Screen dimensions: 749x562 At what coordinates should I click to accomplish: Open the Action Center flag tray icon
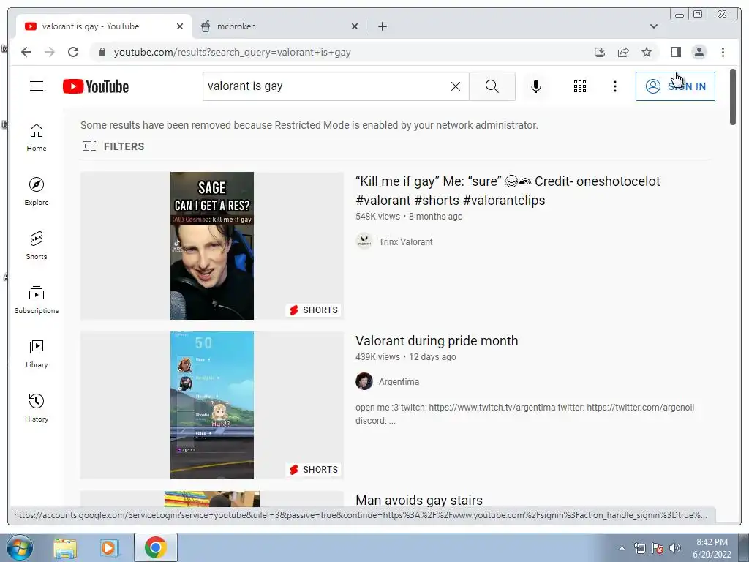coord(658,548)
